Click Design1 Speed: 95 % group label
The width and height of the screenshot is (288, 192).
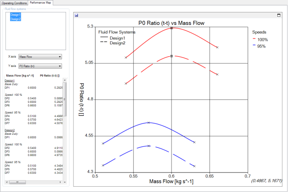coord(13,112)
